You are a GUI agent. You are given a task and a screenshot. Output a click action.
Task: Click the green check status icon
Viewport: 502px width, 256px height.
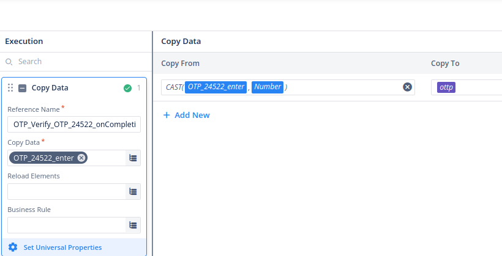click(127, 88)
